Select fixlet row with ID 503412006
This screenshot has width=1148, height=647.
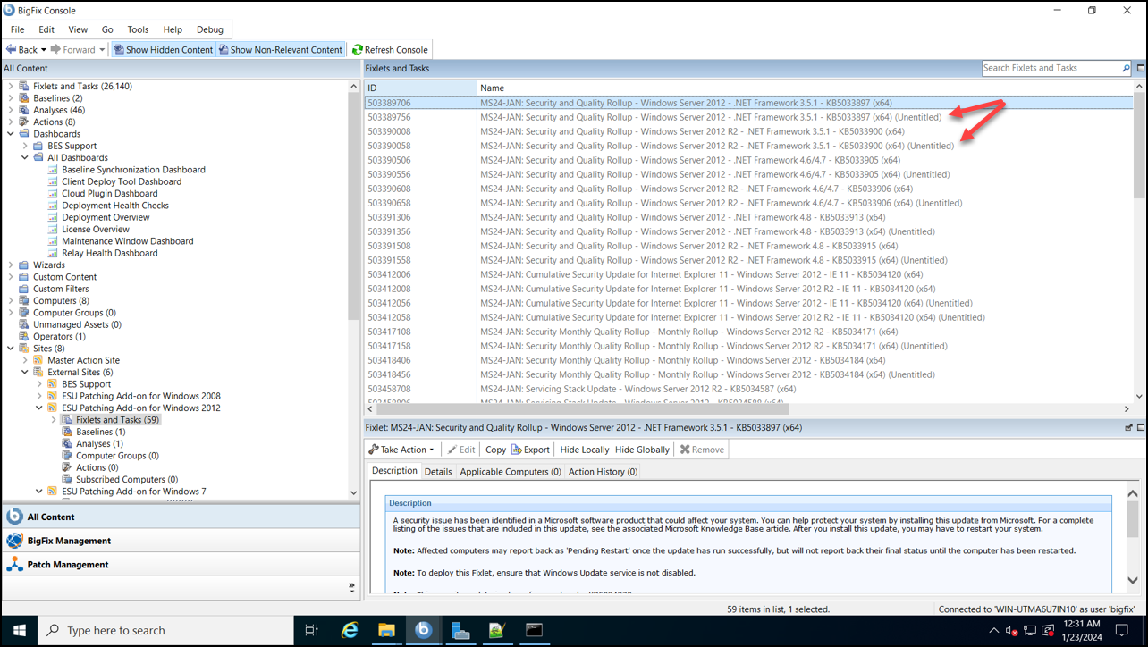tap(749, 274)
